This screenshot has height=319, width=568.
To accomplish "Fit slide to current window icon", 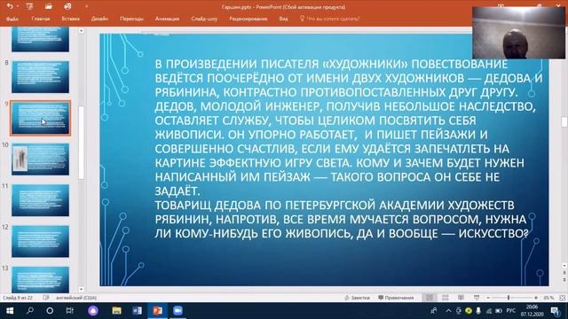I will (562, 298).
